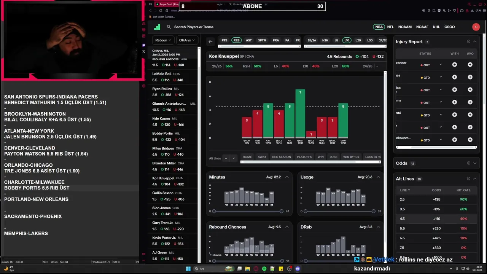Screen dimensions: 487x274
Task: Click the Odds panel info icon
Action: 468,163
